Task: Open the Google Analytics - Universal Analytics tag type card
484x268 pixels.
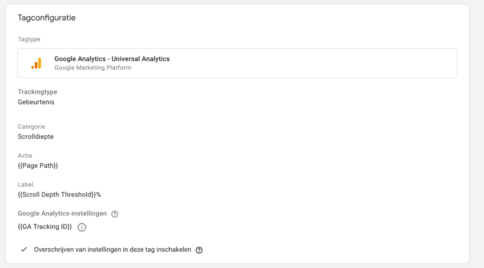Action: 237,63
